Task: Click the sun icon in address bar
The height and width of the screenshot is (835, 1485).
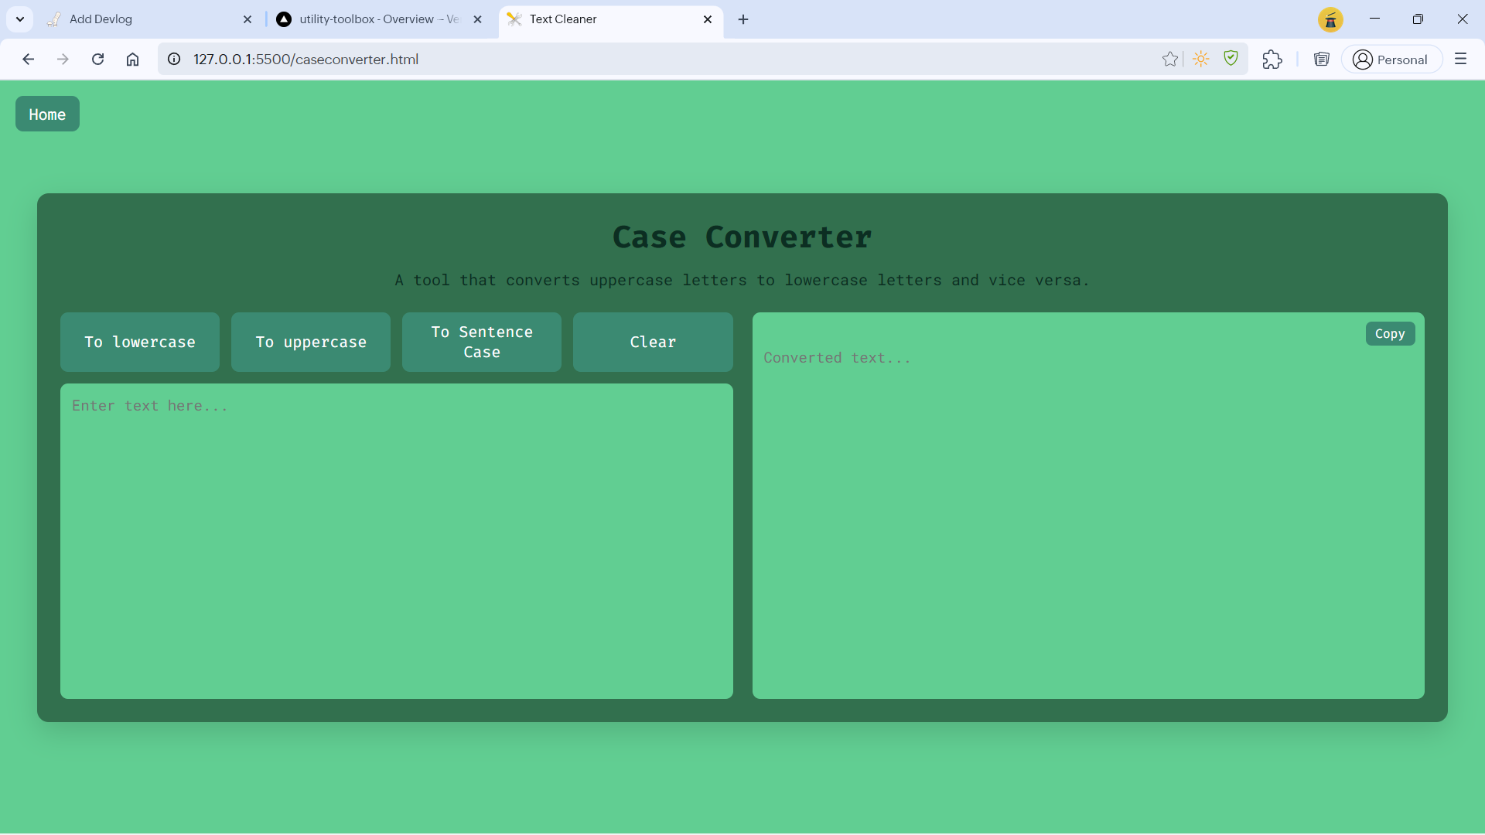Action: (x=1200, y=60)
